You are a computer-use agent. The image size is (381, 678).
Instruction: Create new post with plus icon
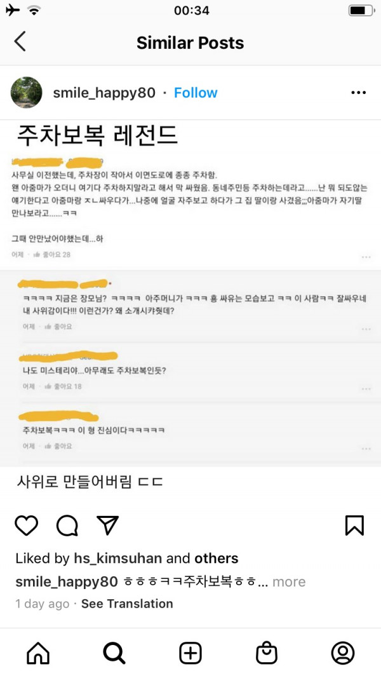(x=190, y=653)
